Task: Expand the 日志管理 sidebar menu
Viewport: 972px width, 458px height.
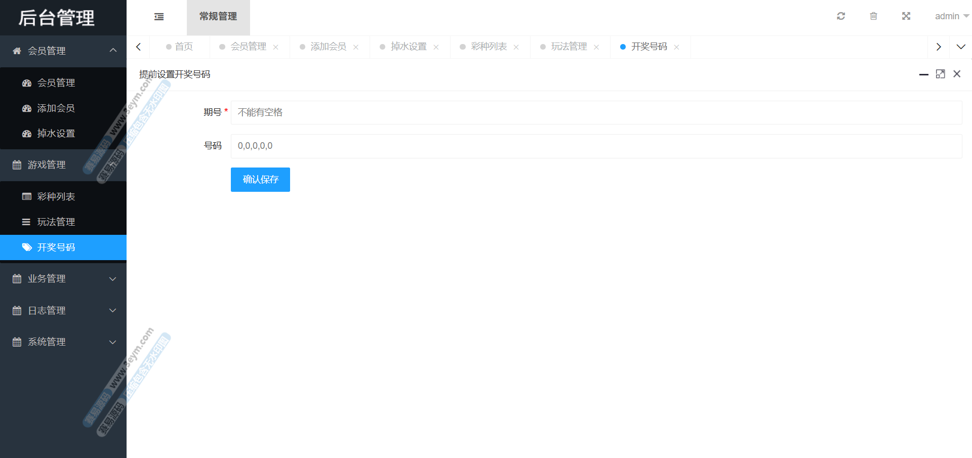Action: [x=63, y=310]
